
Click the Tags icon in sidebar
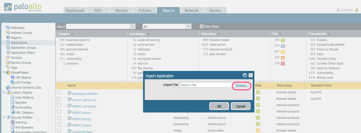click(x=8, y=68)
